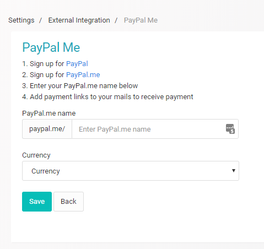
Task: Click the slash separator after Settings
Action: click(40, 20)
